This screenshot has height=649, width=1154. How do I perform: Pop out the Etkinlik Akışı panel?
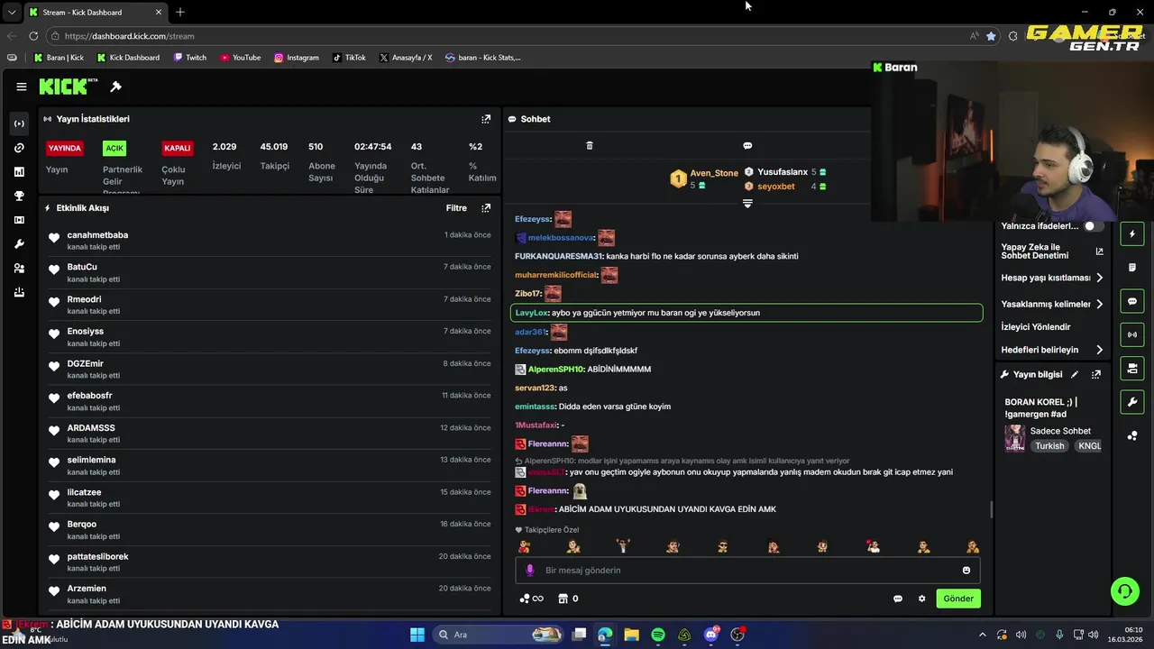(x=486, y=208)
